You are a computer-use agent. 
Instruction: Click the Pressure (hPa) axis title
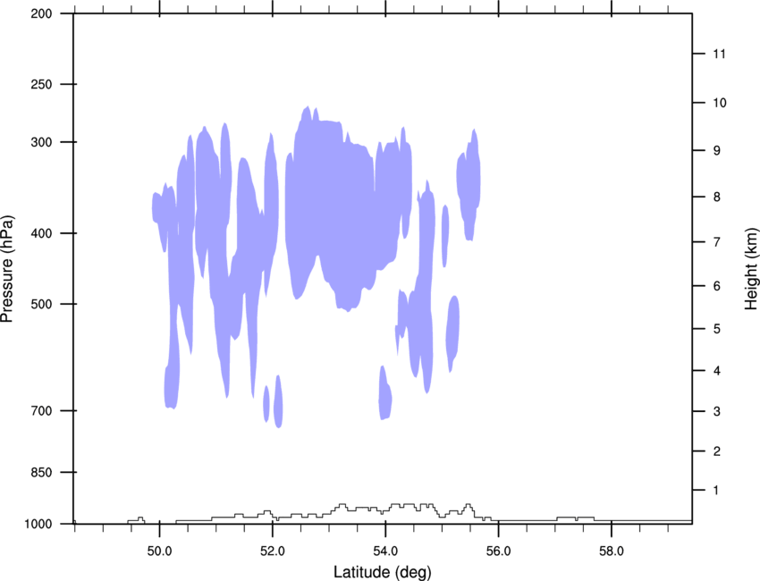tap(7, 269)
